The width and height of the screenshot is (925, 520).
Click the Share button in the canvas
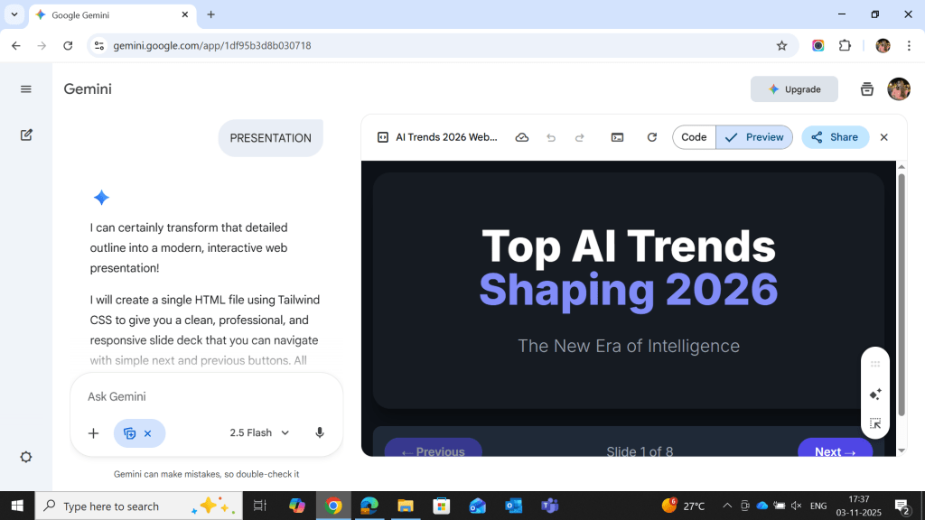835,137
